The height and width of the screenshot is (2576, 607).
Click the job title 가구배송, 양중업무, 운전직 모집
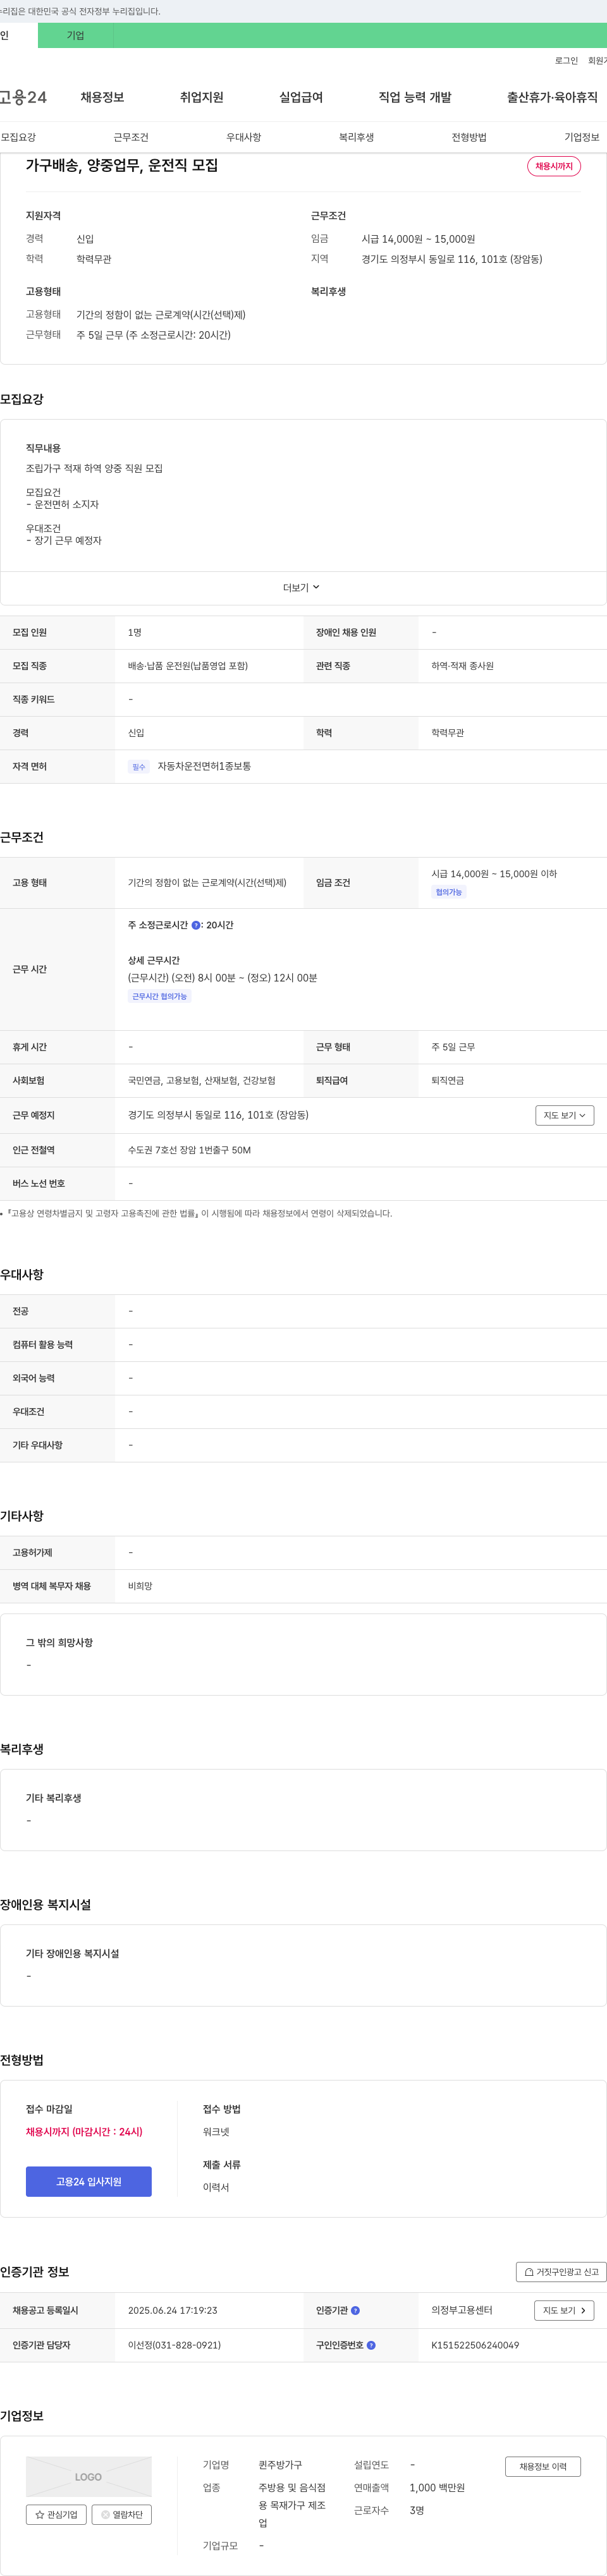coord(122,165)
